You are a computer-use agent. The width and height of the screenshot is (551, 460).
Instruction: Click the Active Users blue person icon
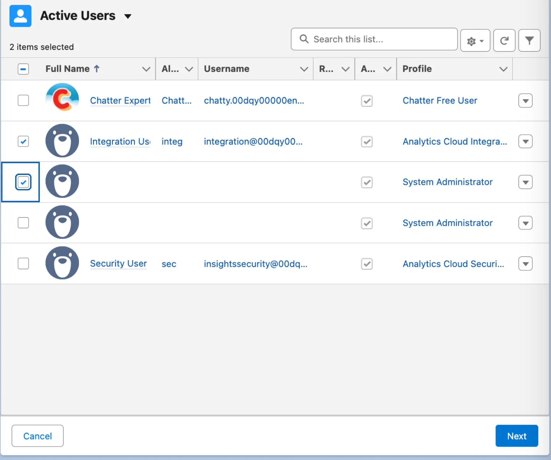20,16
